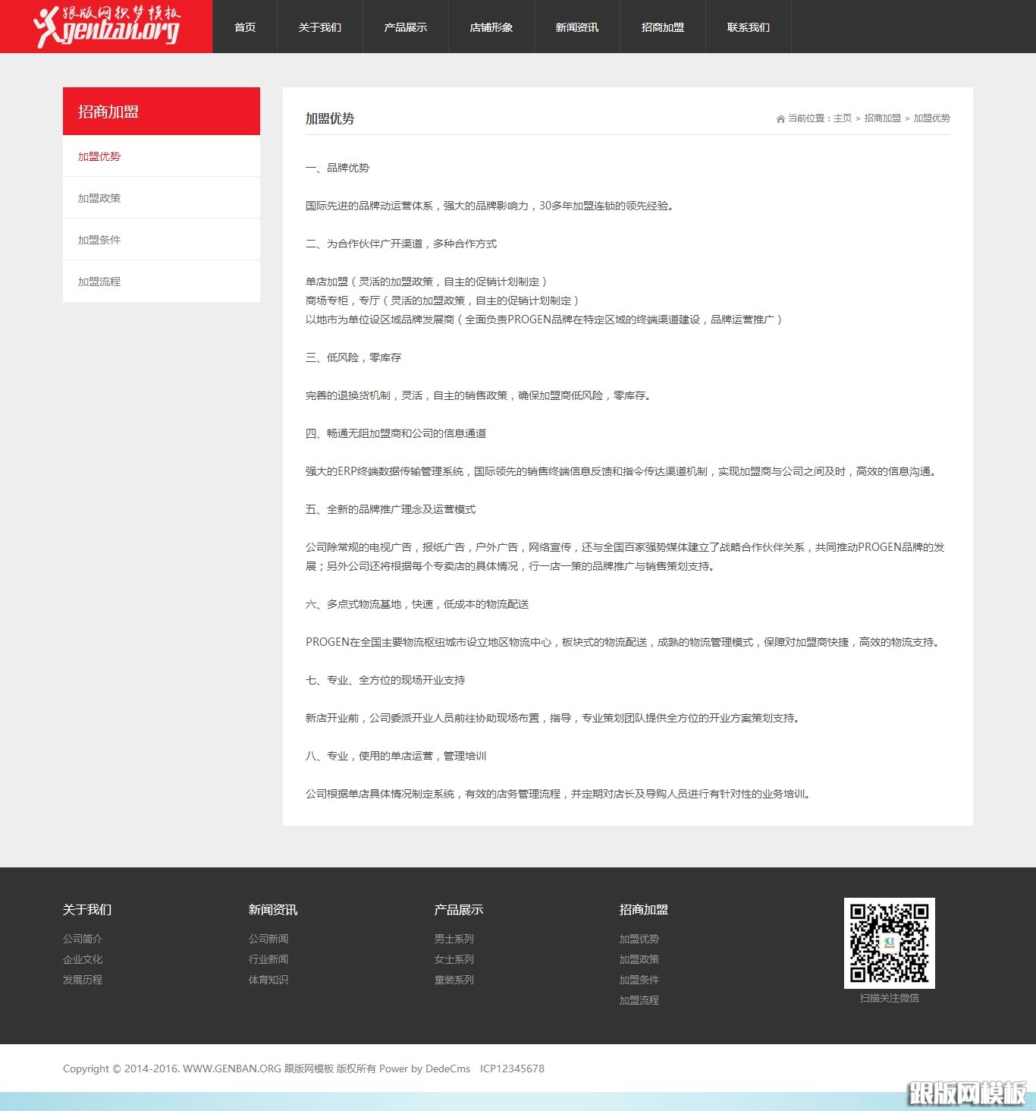Open 产品展示 in the top navigation bar
Image resolution: width=1036 pixels, height=1111 pixels.
(405, 27)
